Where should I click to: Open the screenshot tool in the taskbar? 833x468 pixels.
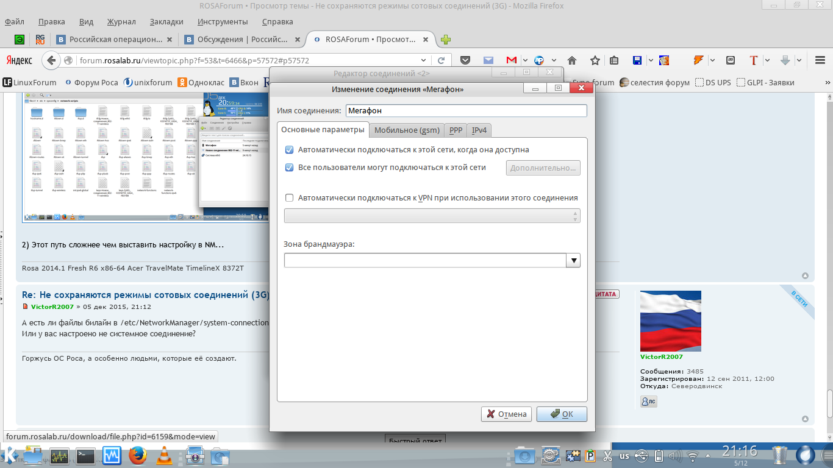pyautogui.click(x=195, y=455)
